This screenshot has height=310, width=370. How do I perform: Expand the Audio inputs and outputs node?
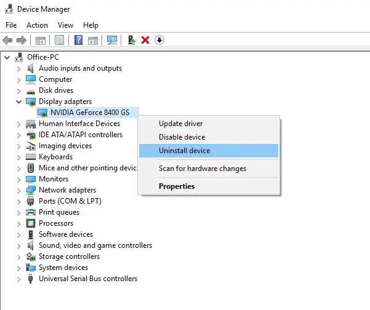(18, 68)
